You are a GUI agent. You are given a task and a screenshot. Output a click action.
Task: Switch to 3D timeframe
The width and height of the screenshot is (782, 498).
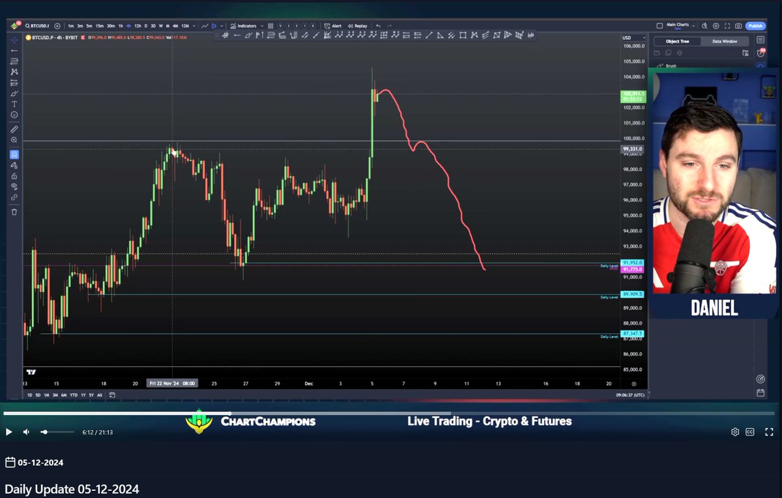(x=153, y=26)
